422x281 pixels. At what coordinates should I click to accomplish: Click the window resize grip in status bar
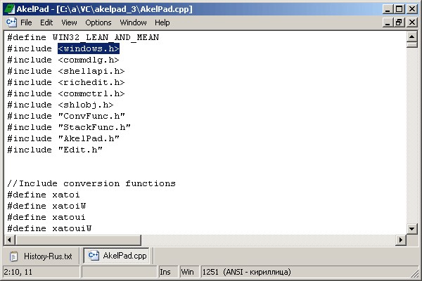pos(414,274)
